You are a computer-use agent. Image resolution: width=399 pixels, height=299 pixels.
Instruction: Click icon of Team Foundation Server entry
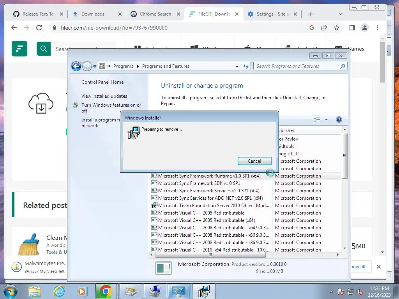(154, 205)
